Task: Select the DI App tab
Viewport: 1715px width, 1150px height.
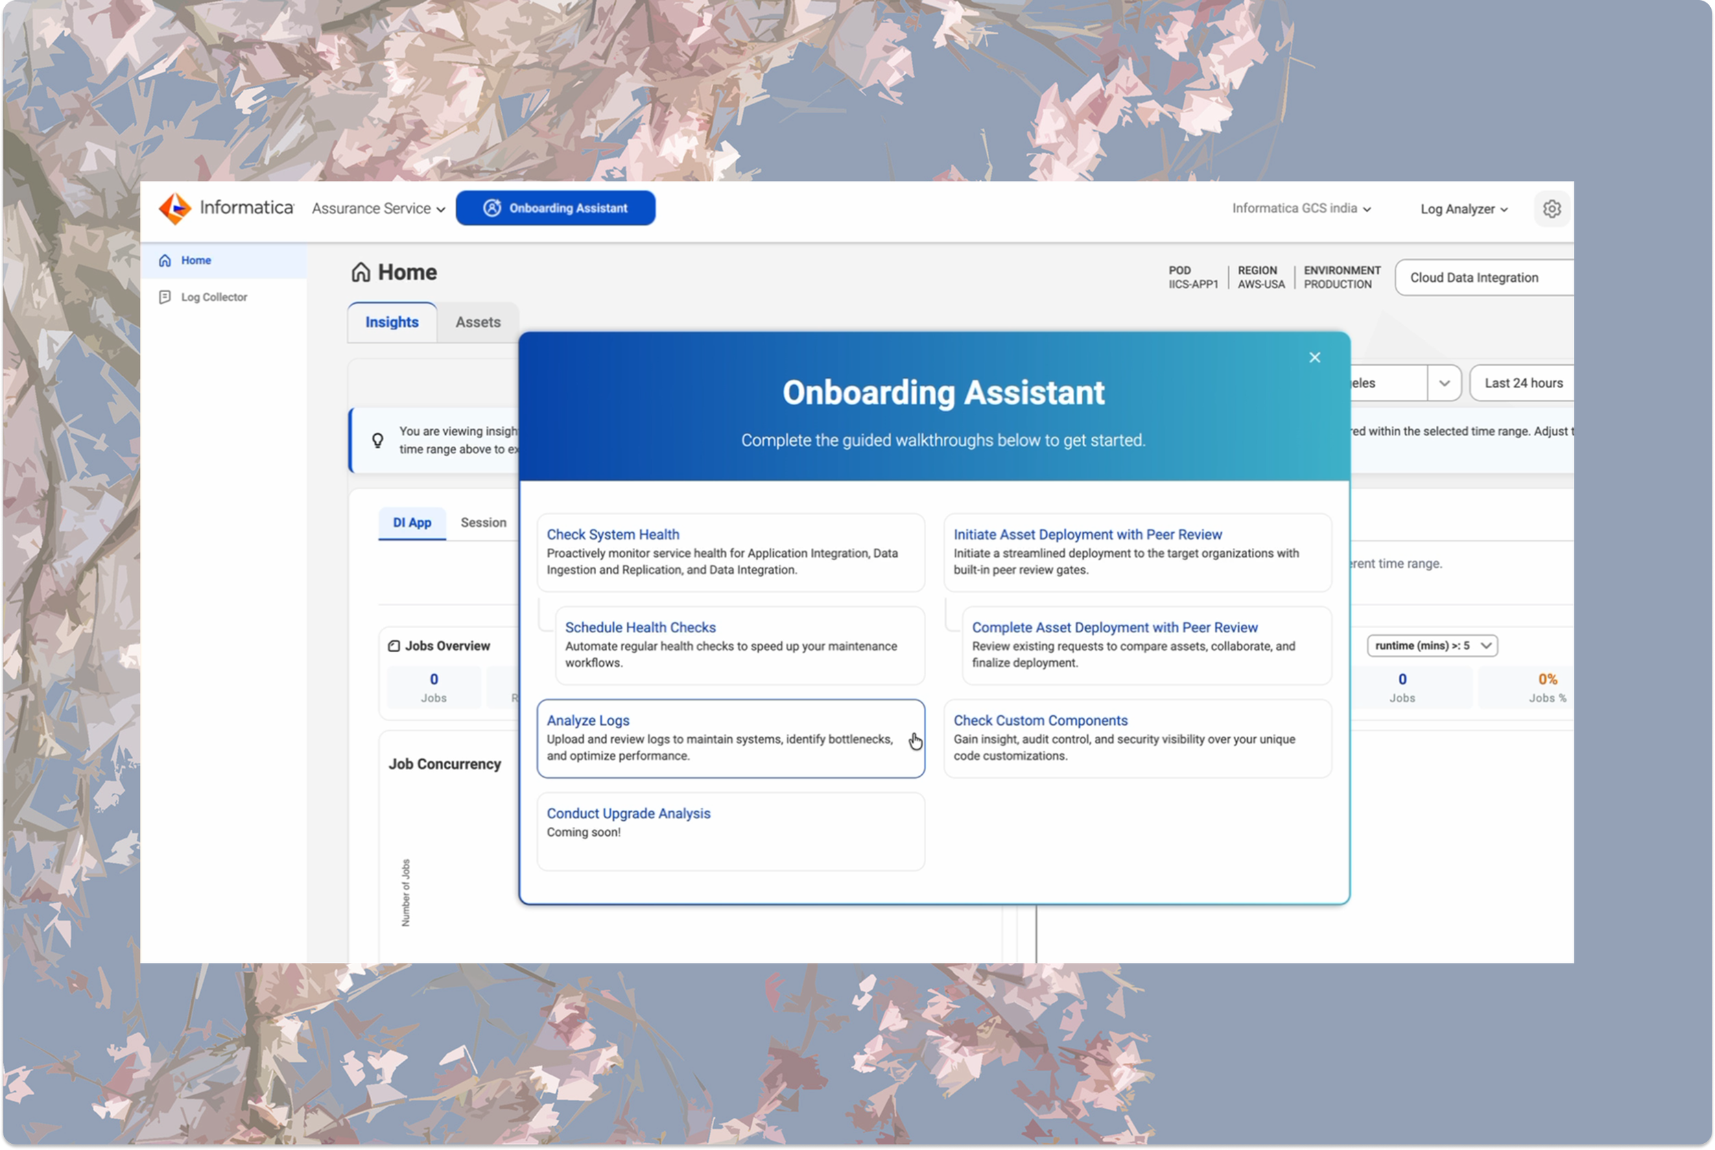Action: pyautogui.click(x=412, y=523)
